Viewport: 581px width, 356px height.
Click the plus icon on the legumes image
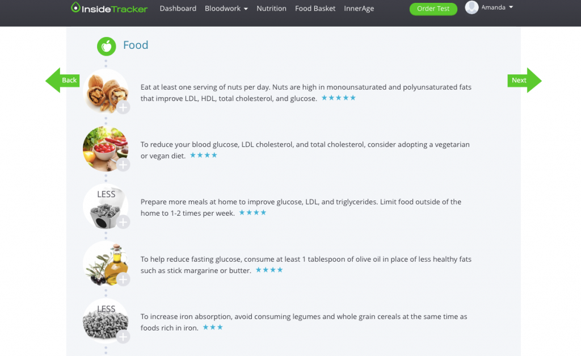pos(123,337)
